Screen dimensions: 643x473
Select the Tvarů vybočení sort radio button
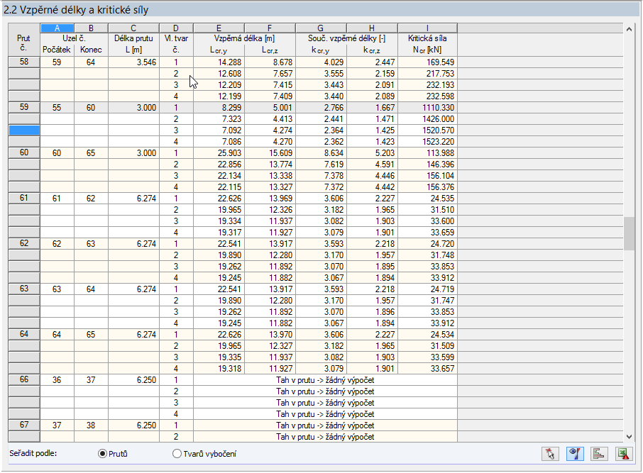(x=177, y=454)
